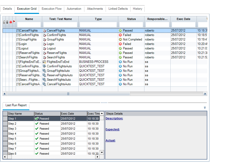This screenshot has width=249, height=163.
Task: Select the Step 5 row selector cell
Action: coord(5,139)
